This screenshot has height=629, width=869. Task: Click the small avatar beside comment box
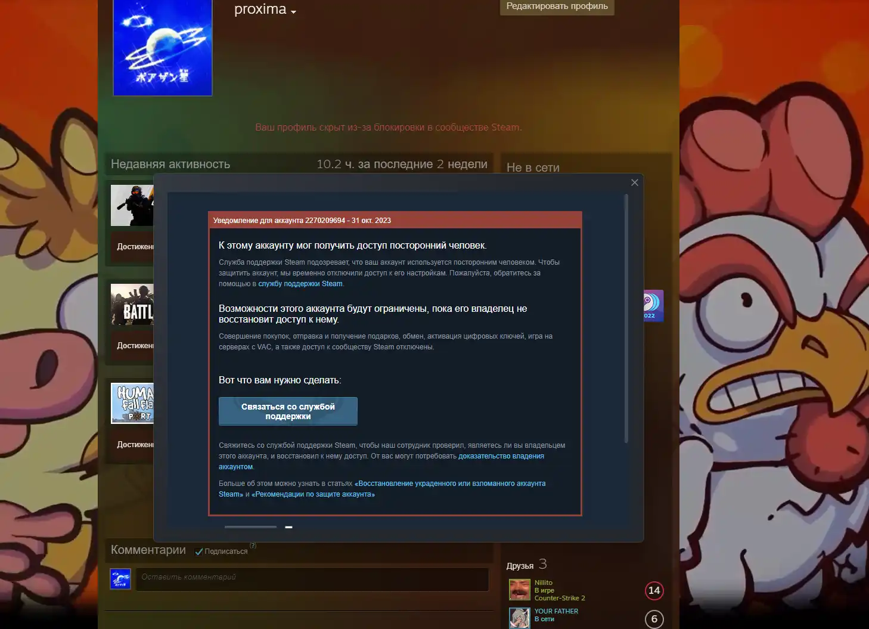[x=120, y=579]
